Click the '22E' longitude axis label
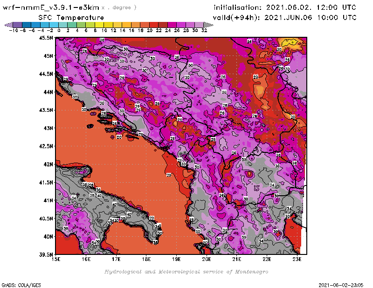The width and height of the screenshot is (373, 288). (267, 259)
